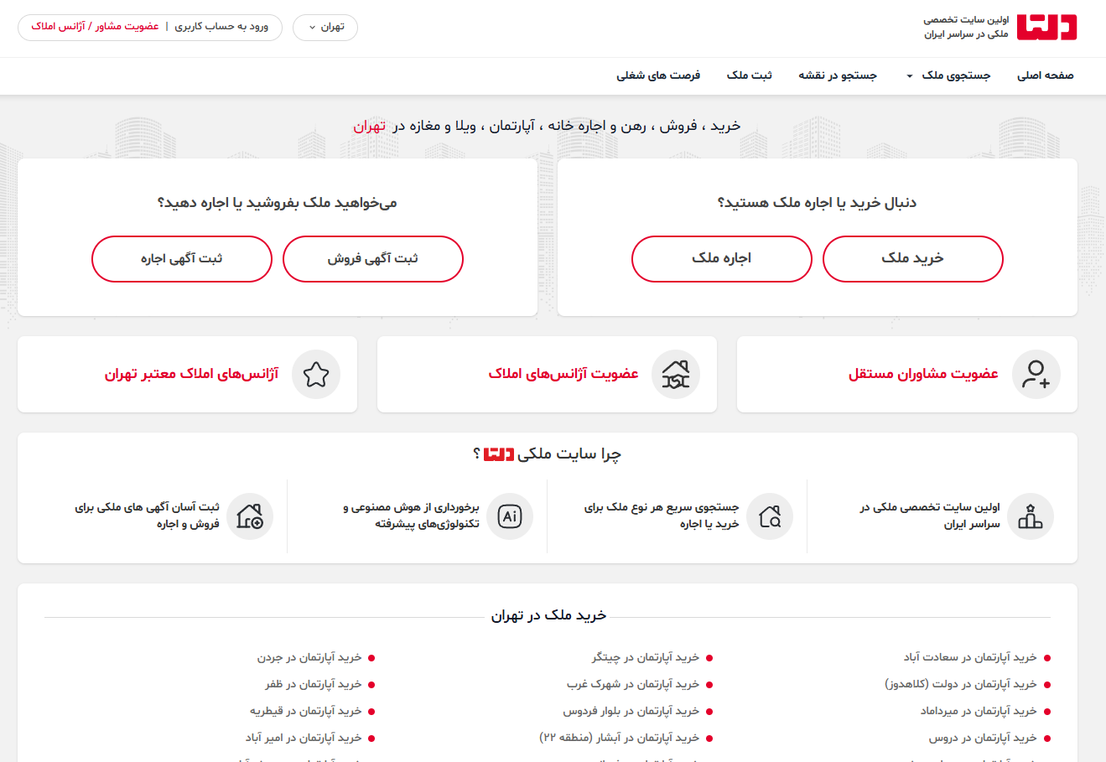
Task: Select the star icon for trusted agencies
Action: tap(316, 375)
